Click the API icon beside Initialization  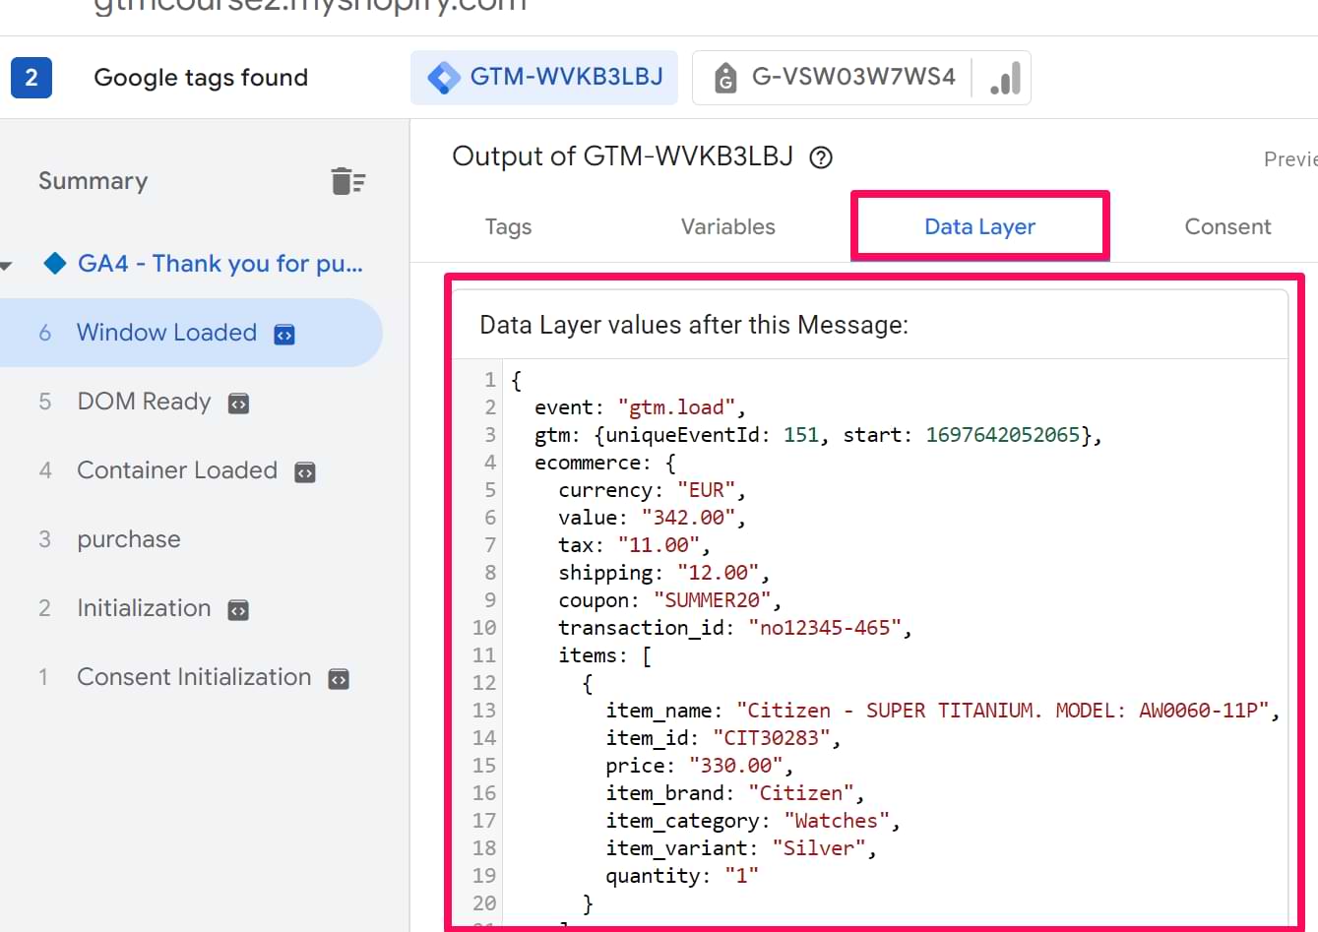coord(238,610)
